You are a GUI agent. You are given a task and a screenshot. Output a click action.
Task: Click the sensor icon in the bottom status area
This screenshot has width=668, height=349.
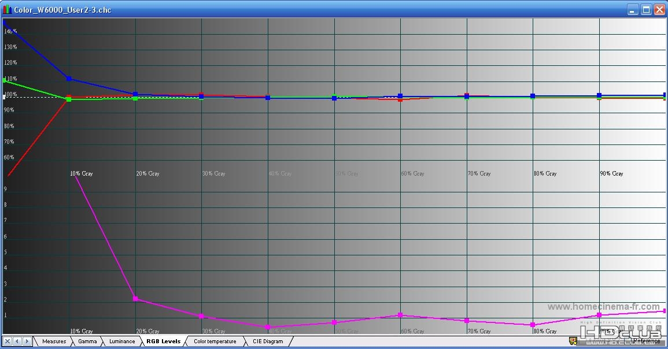[573, 341]
